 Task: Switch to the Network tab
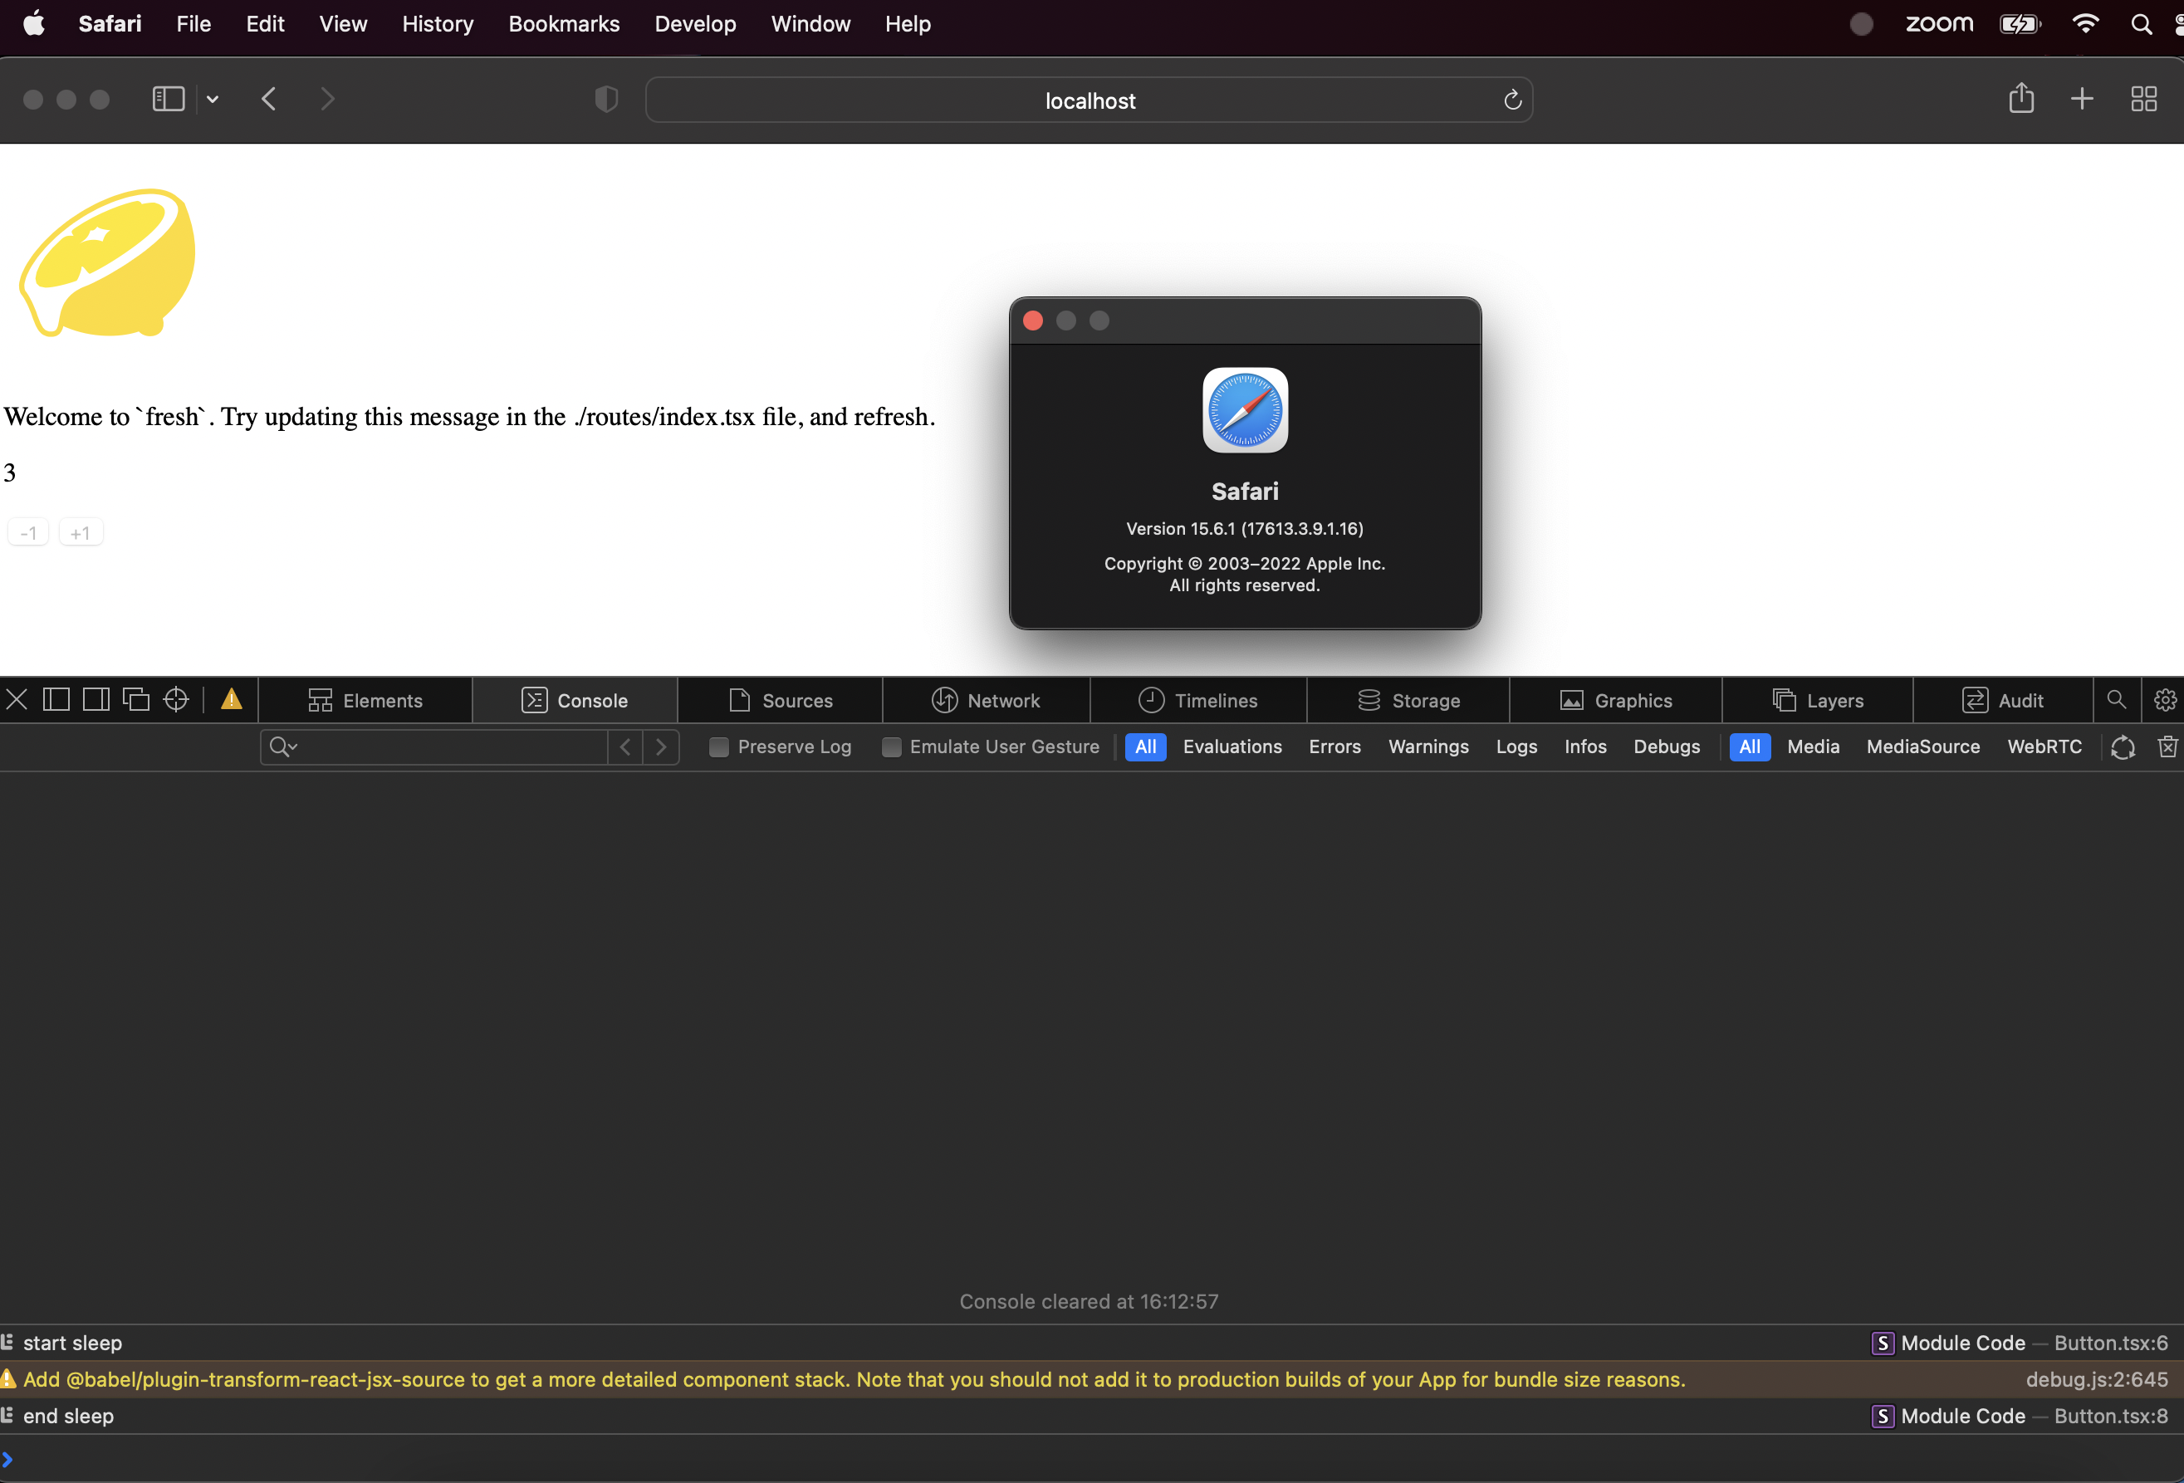coord(985,699)
